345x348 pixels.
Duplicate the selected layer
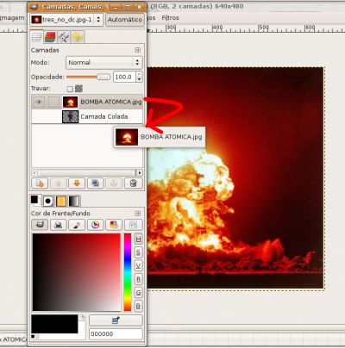click(96, 183)
